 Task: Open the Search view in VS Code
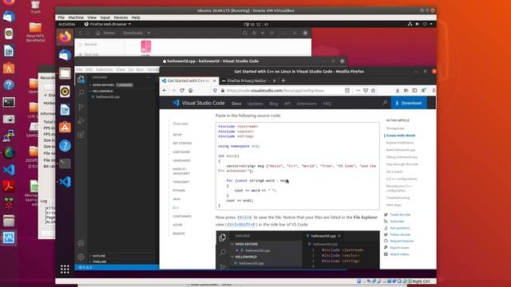point(81,92)
